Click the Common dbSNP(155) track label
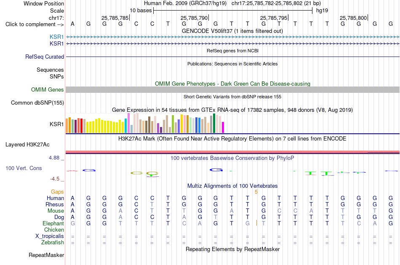400x265 pixels. click(x=37, y=103)
